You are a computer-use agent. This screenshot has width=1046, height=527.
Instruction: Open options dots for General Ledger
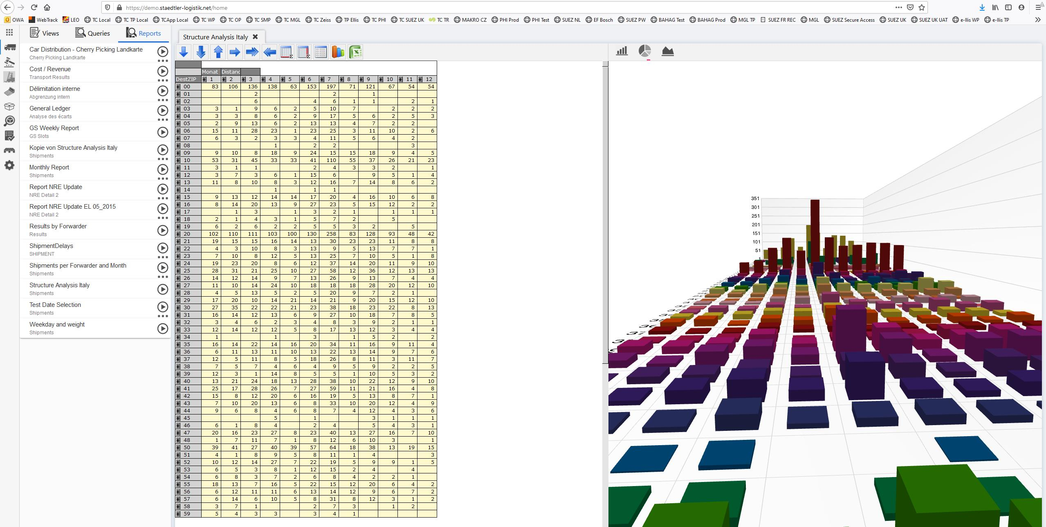(x=163, y=120)
